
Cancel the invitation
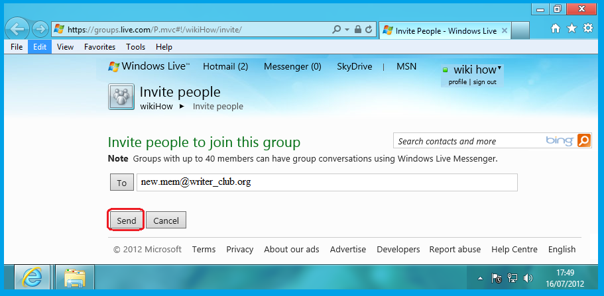[x=166, y=221]
